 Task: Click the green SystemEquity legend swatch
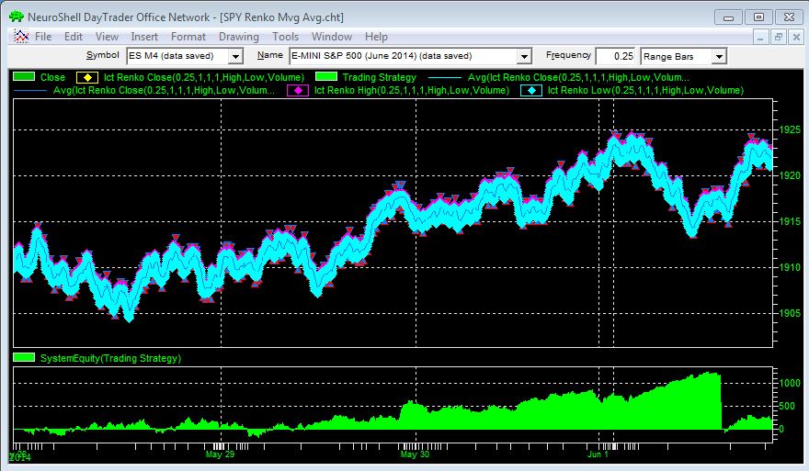[x=24, y=357]
